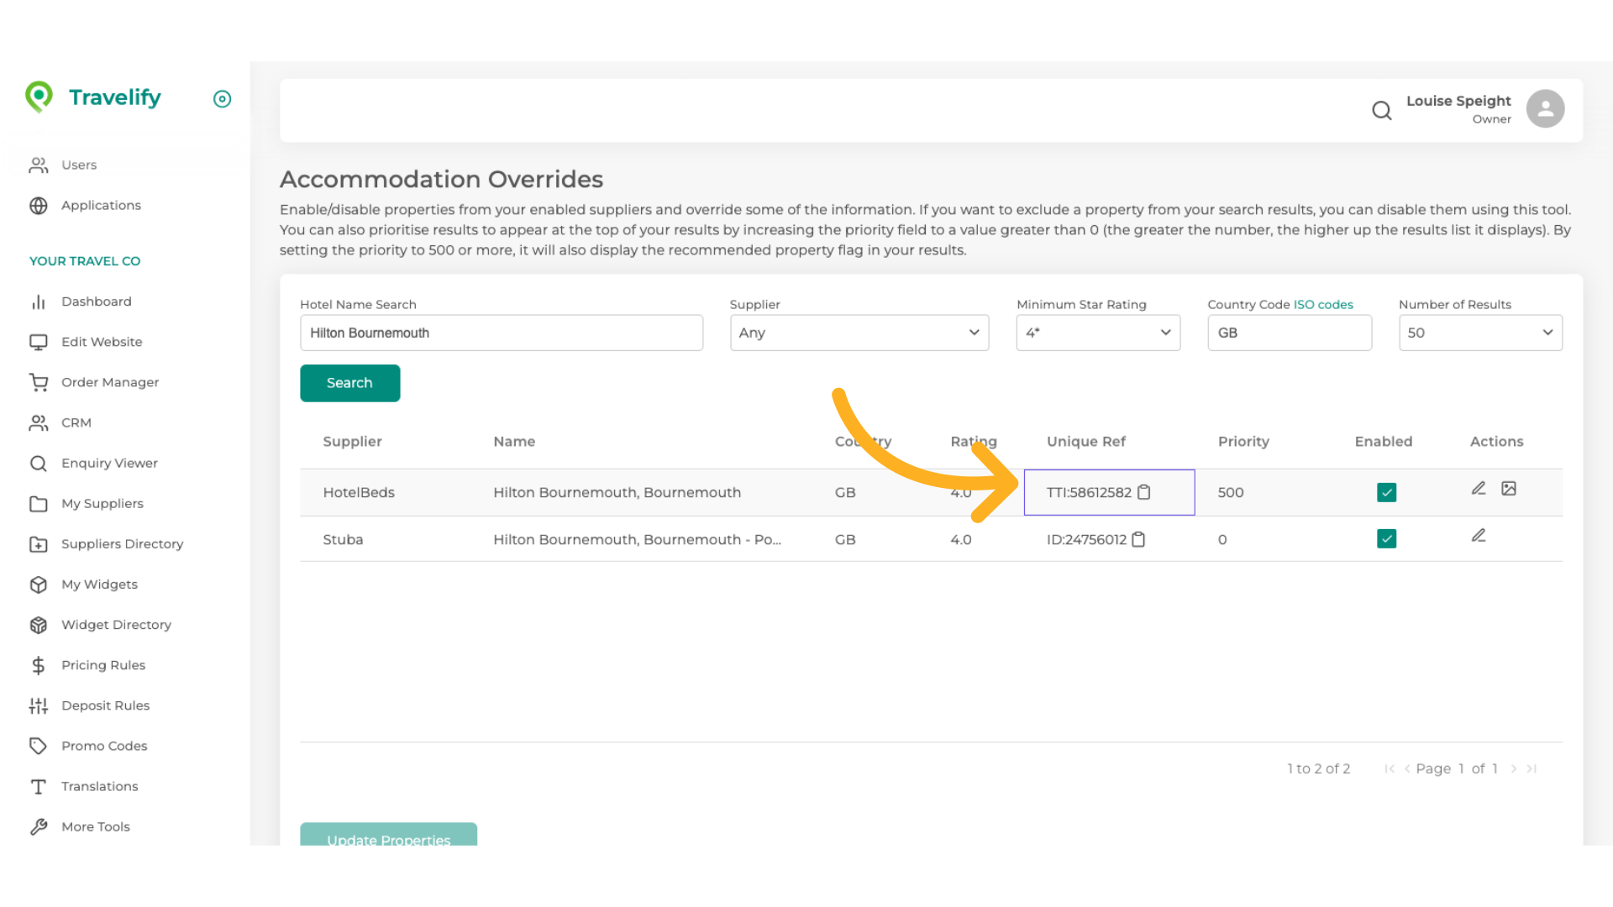Open the Louise Speight profile avatar
Screen dimensions: 1613x907
1545,109
